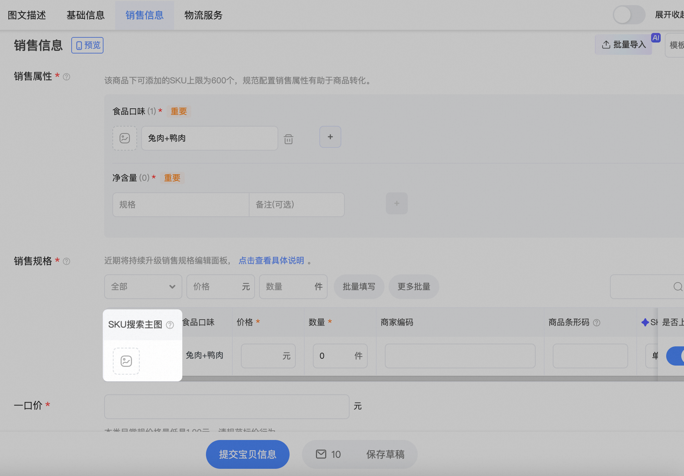Click the disabled add 净含量 plus button
Image resolution: width=684 pixels, height=476 pixels.
397,203
